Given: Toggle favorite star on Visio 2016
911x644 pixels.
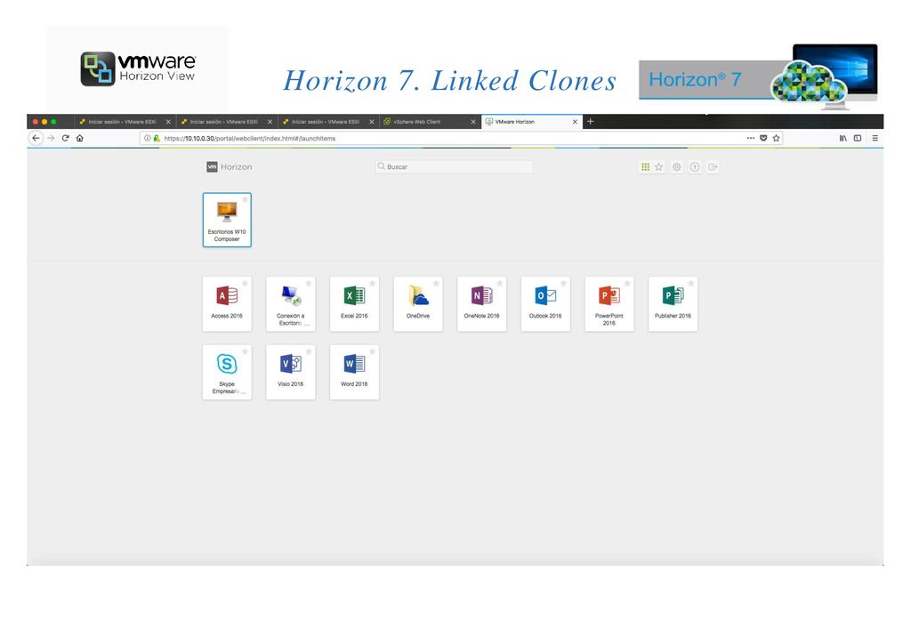Looking at the screenshot, I should [x=309, y=351].
